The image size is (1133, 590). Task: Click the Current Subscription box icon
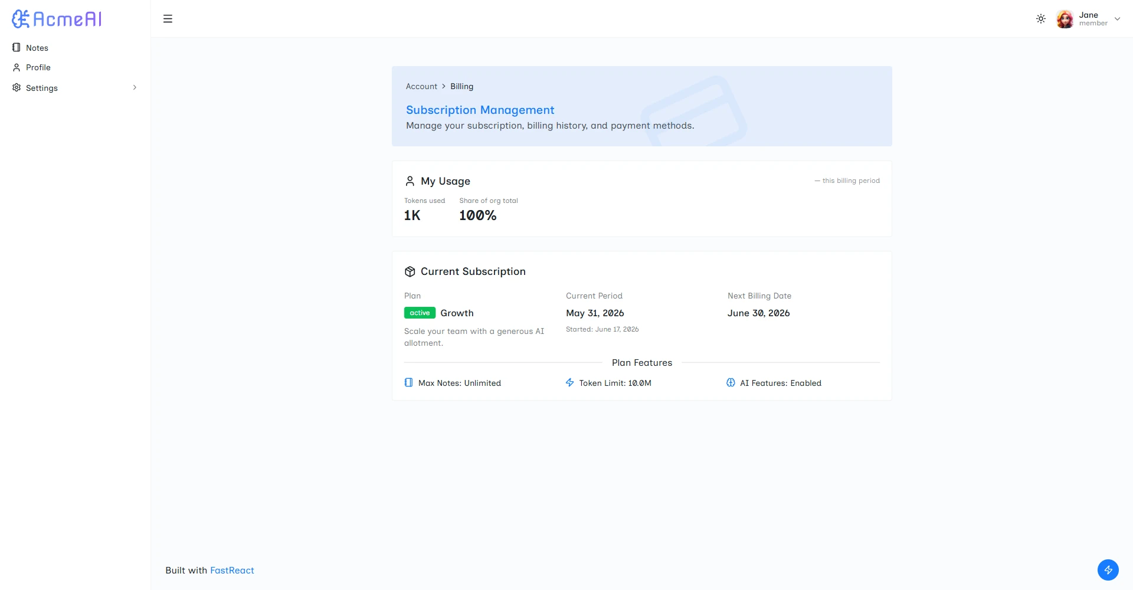(410, 271)
